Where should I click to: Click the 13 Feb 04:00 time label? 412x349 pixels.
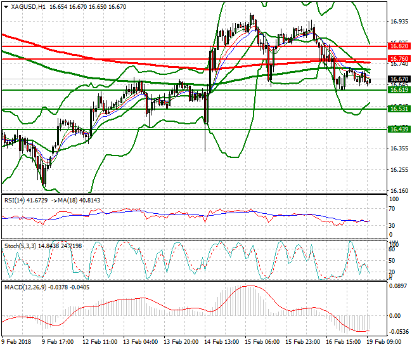141,342
